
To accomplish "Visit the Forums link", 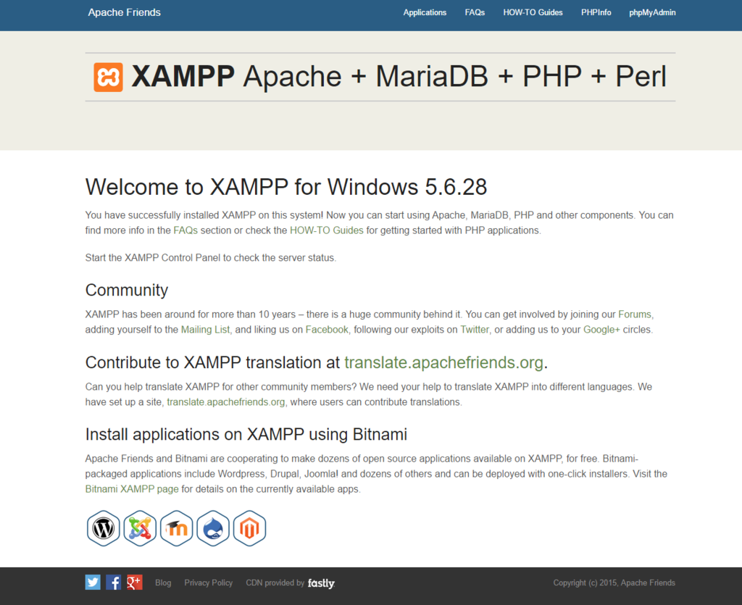I will pyautogui.click(x=635, y=314).
